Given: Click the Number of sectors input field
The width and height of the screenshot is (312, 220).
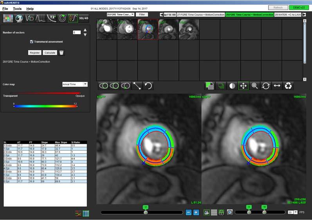Looking at the screenshot, I should (x=77, y=32).
